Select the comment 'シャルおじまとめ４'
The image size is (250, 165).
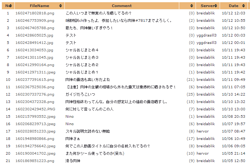pyautogui.click(x=81, y=50)
